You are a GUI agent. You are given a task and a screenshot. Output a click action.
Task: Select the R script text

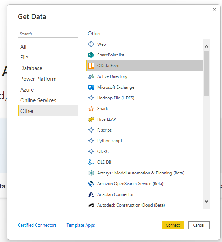pos(104,130)
